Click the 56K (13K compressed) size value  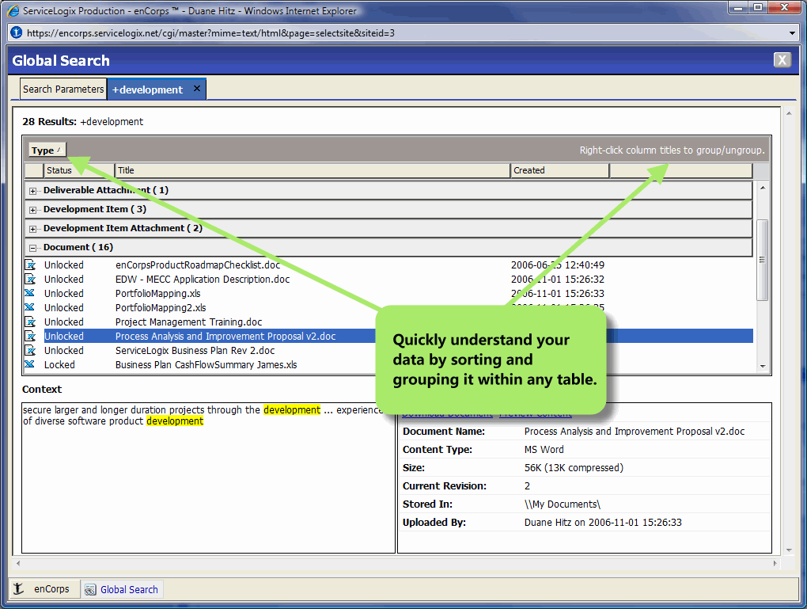[574, 468]
